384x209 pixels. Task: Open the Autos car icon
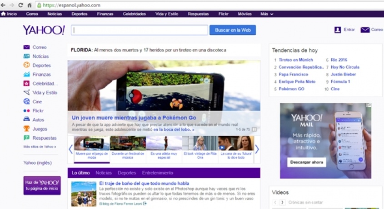(26, 119)
